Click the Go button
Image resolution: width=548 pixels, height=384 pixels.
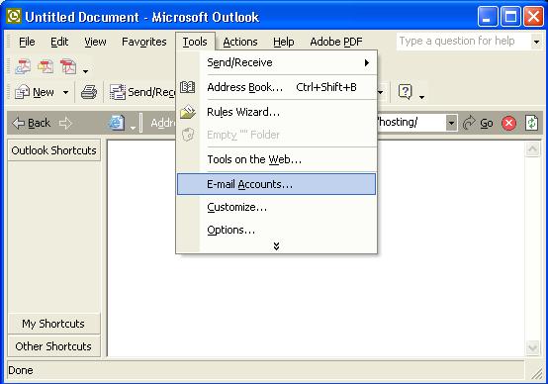click(x=478, y=123)
